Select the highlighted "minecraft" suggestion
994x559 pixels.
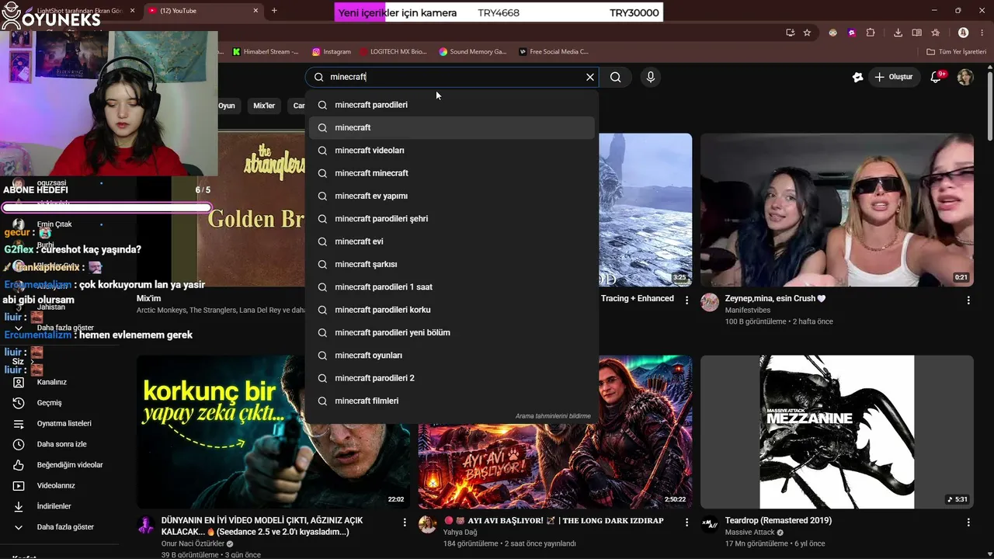452,127
